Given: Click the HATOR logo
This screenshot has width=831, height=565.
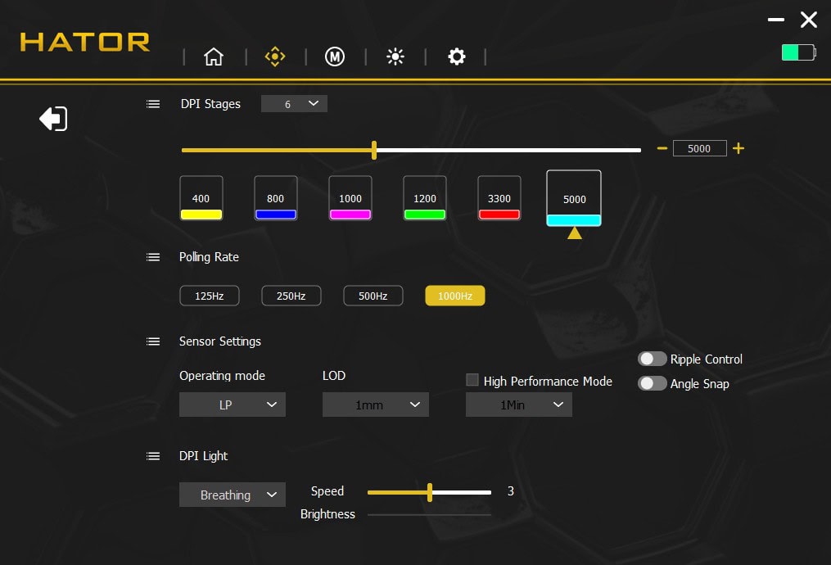Looking at the screenshot, I should tap(85, 42).
